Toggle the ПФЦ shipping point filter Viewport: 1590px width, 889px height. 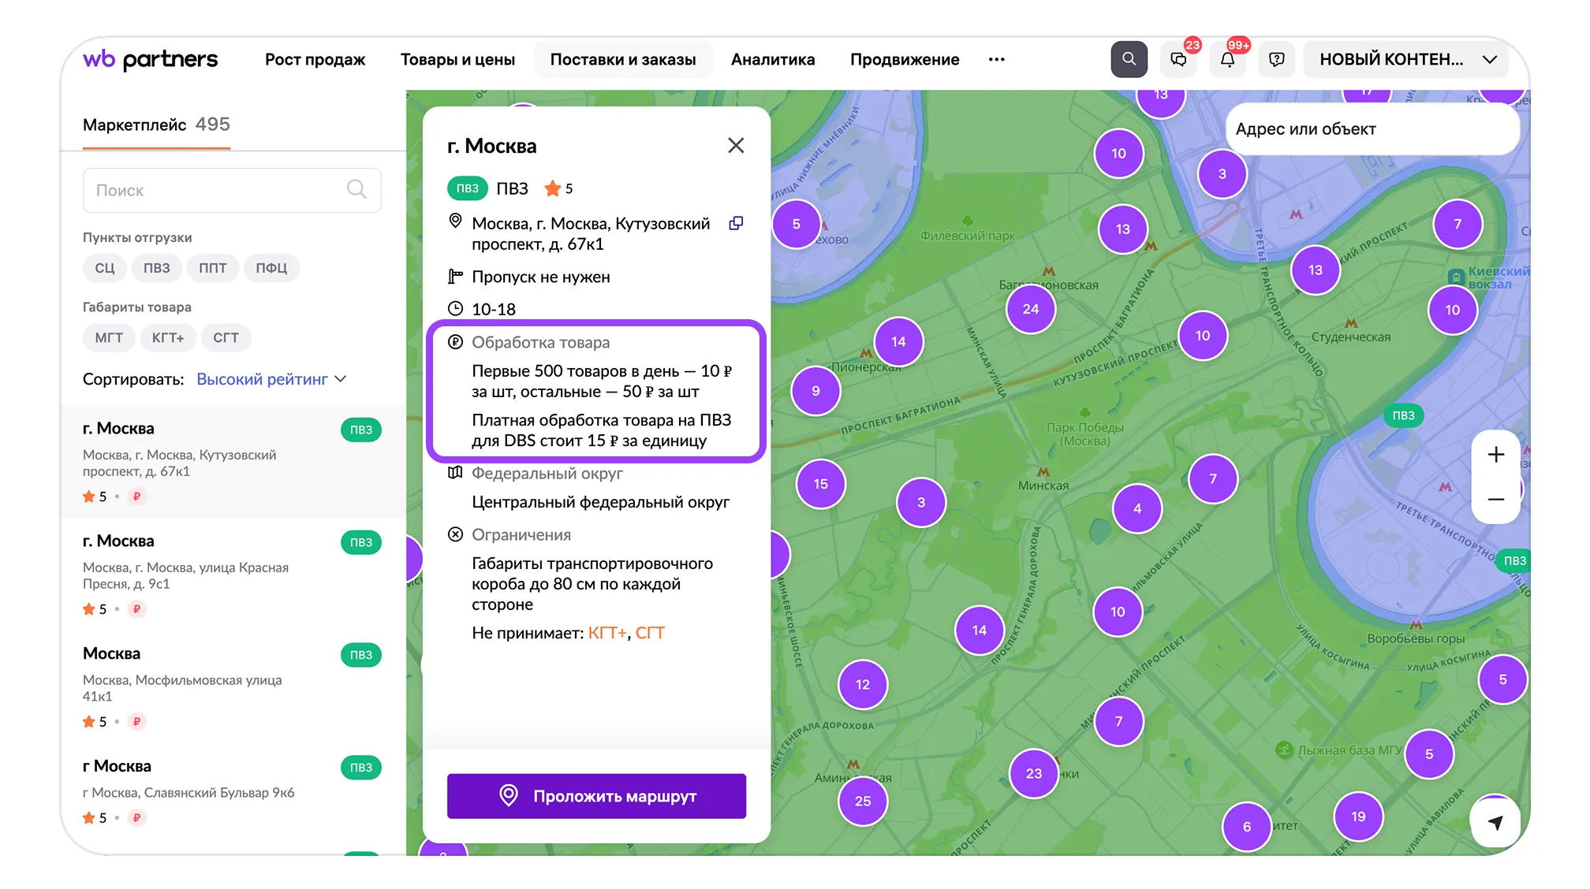click(271, 268)
